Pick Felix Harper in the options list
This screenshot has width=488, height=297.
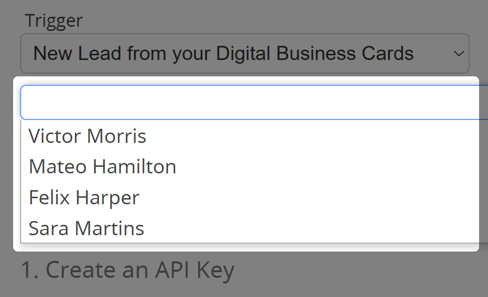(84, 197)
